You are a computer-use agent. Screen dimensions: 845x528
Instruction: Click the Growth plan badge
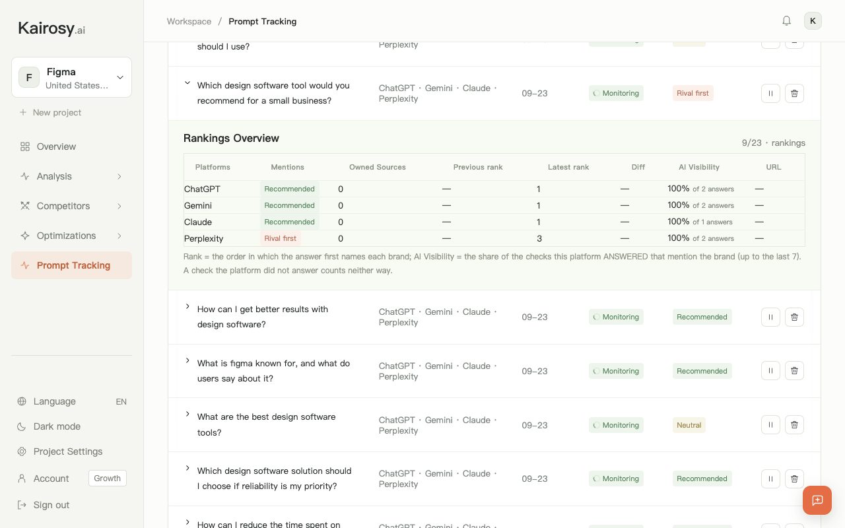[x=108, y=478]
